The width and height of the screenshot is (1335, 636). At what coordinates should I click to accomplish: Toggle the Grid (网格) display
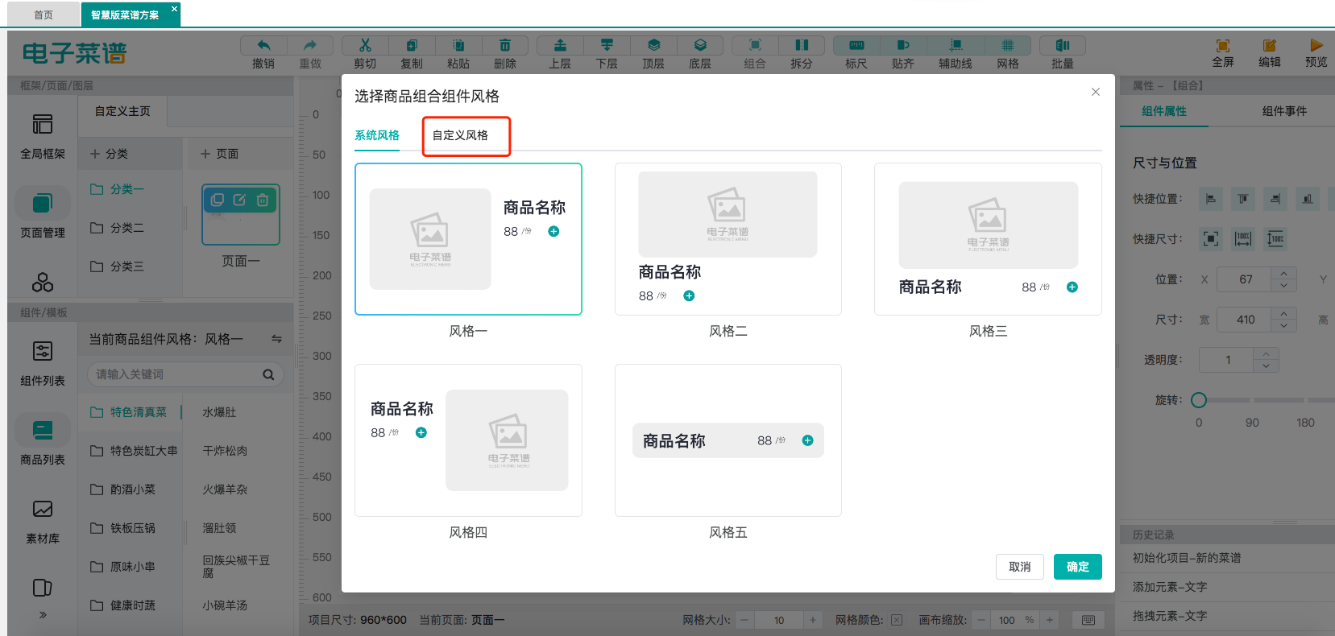[1007, 46]
